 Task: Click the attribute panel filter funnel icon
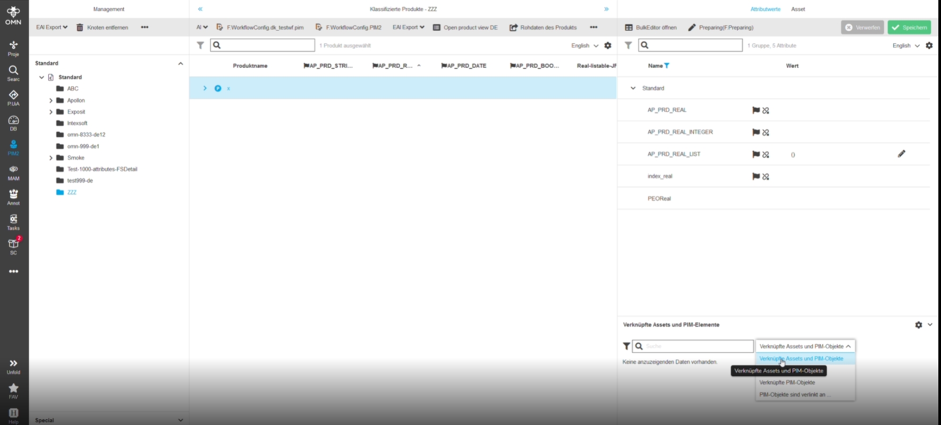coord(628,46)
